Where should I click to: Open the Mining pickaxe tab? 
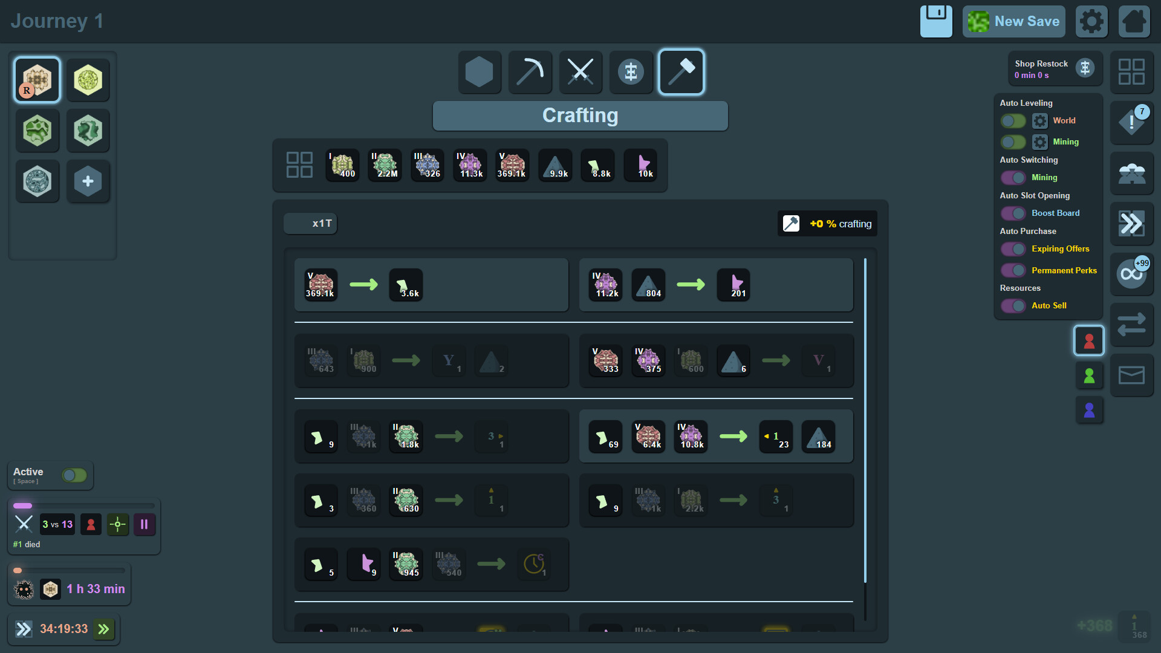[530, 72]
